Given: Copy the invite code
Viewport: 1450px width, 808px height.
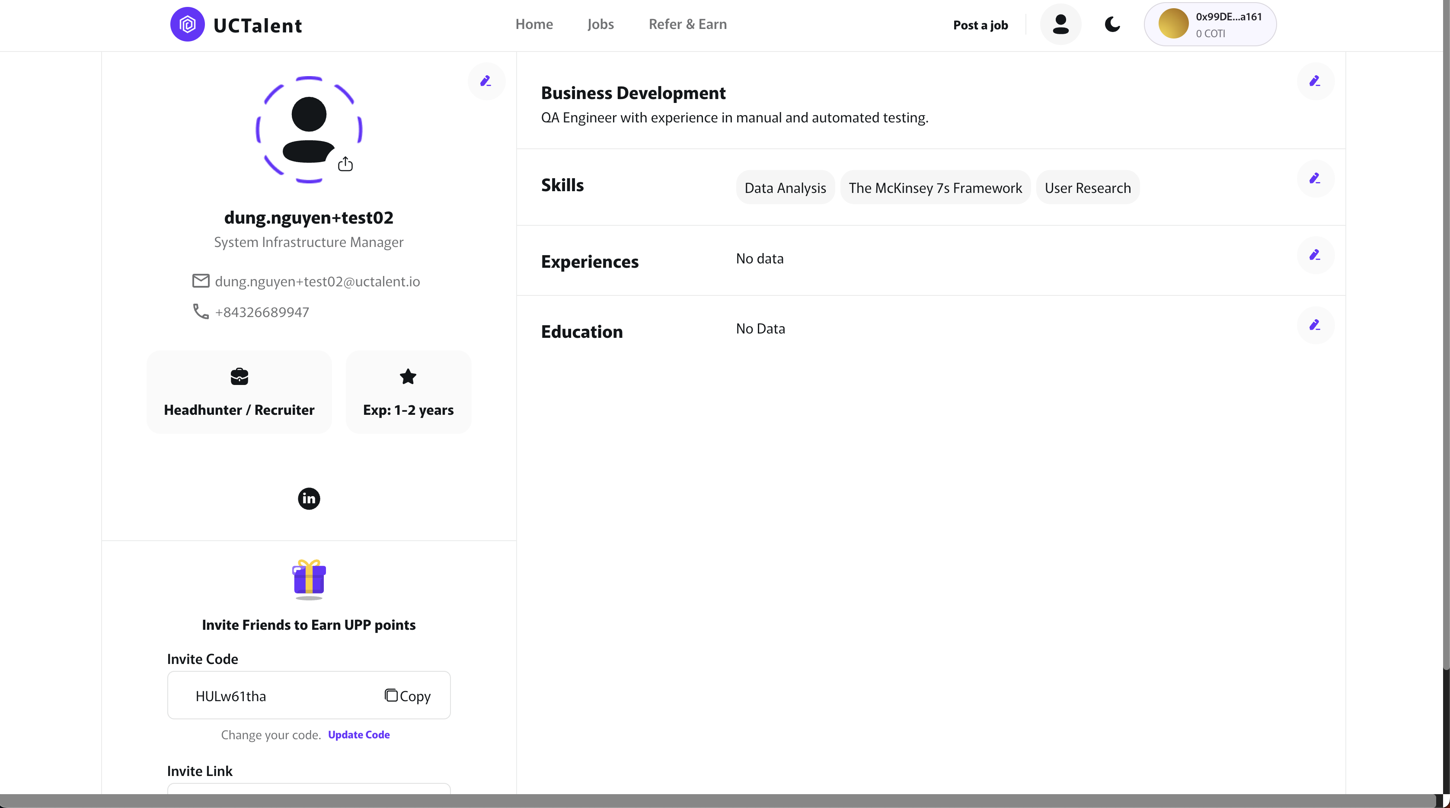Looking at the screenshot, I should (408, 696).
